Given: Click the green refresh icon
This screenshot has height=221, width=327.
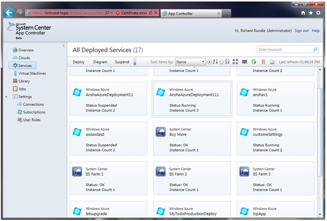Looking at the screenshot, I should (253, 62).
